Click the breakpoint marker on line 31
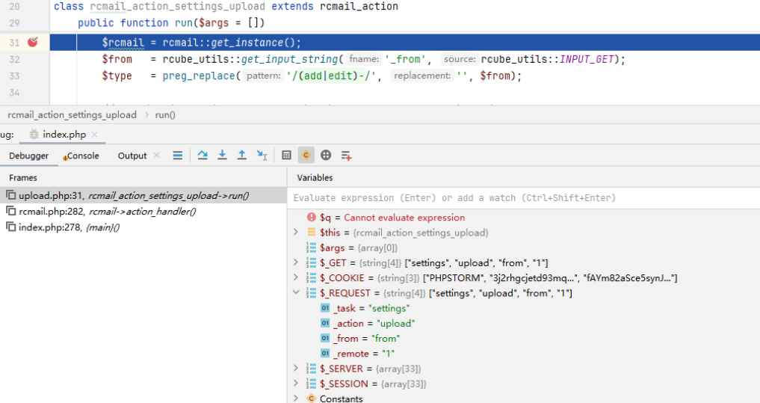 coord(32,42)
